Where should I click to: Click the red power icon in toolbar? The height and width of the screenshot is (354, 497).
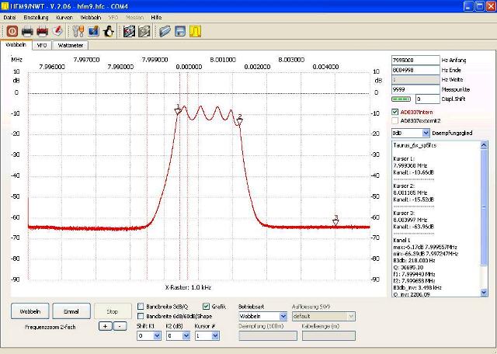coord(12,31)
